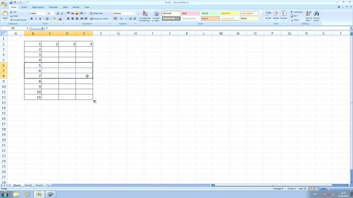Apply the Good cell style
This screenshot has height=198, width=353.
pos(210,13)
